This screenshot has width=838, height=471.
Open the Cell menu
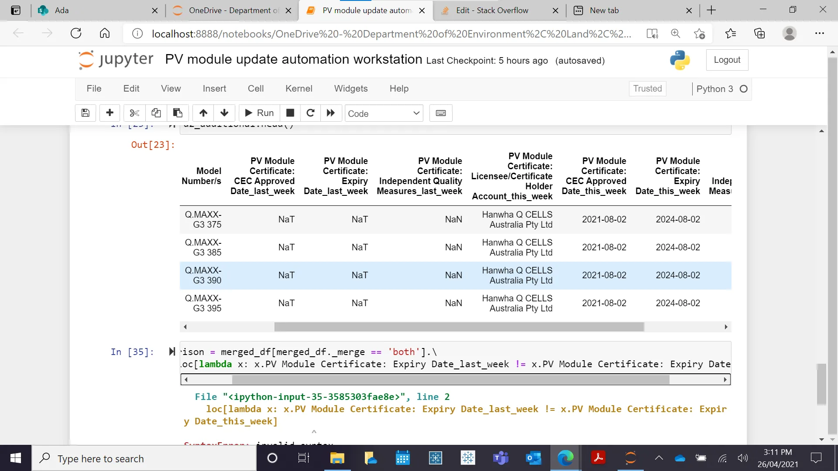point(255,89)
